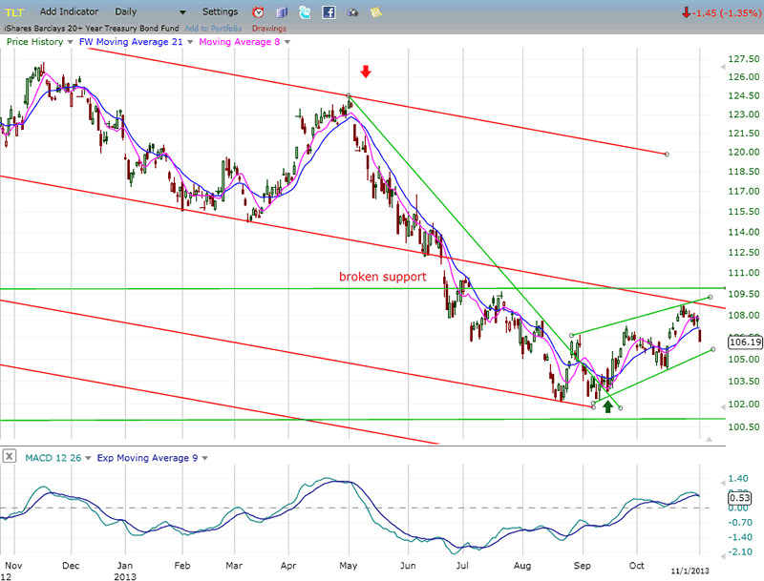Close the MACD indicator panel
This screenshot has width=764, height=581.
tap(9, 457)
